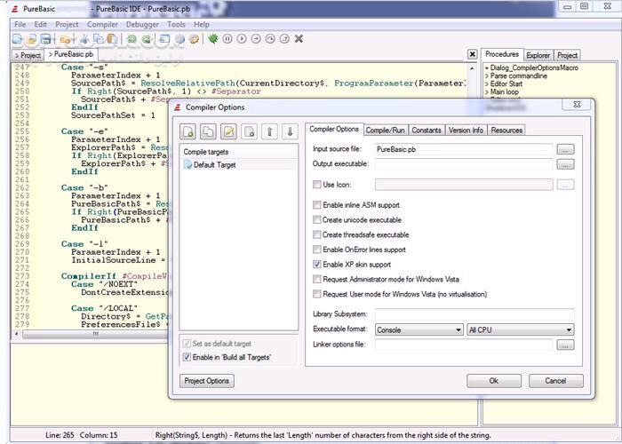Image resolution: width=622 pixels, height=444 pixels.
Task: Uncheck Enable XP skin support
Action: click(317, 265)
